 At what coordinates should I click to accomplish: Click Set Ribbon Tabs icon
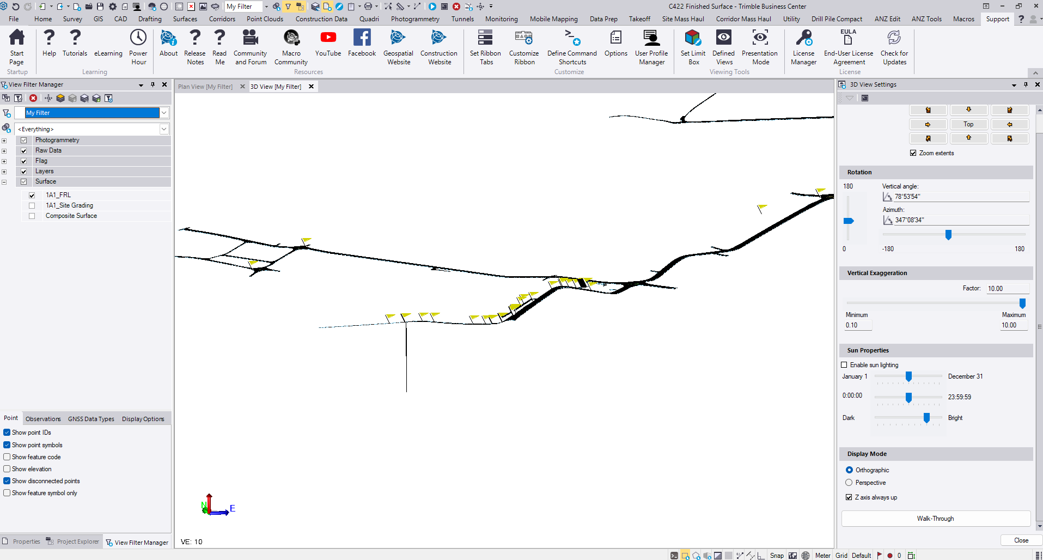pyautogui.click(x=485, y=47)
